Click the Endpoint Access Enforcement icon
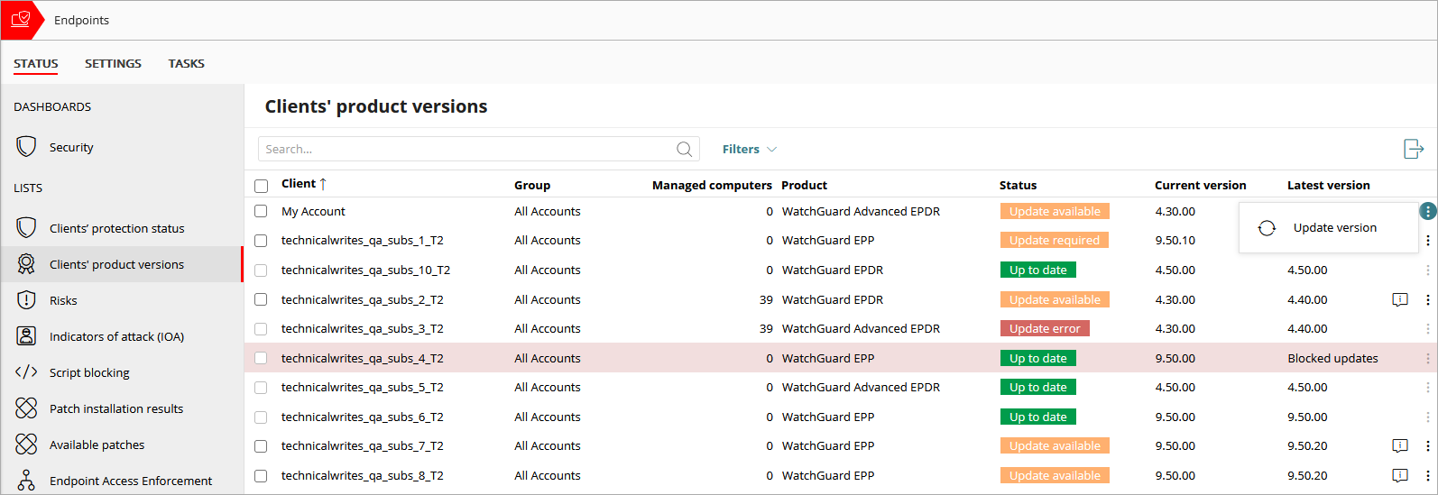The width and height of the screenshot is (1438, 495). (26, 480)
